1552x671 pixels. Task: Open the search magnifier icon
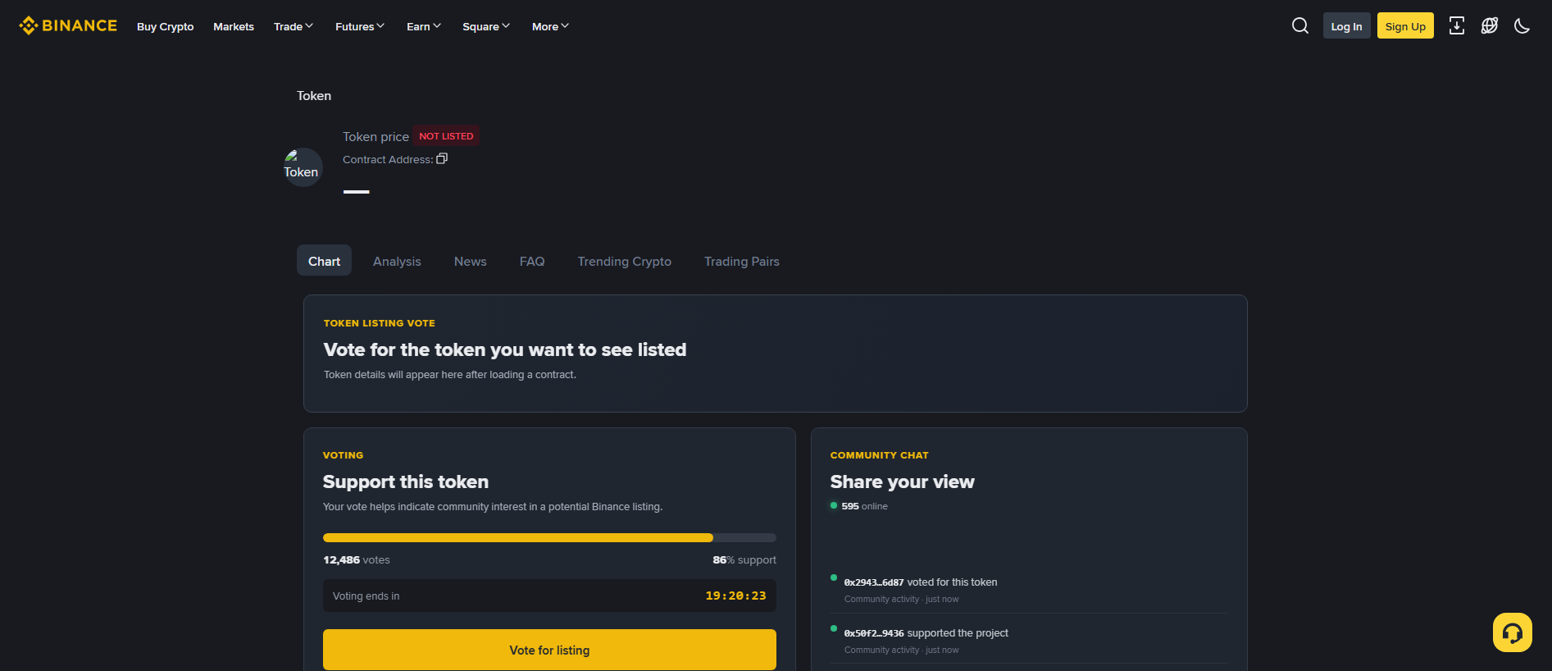[x=1300, y=25]
